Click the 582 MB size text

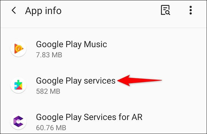point(48,91)
